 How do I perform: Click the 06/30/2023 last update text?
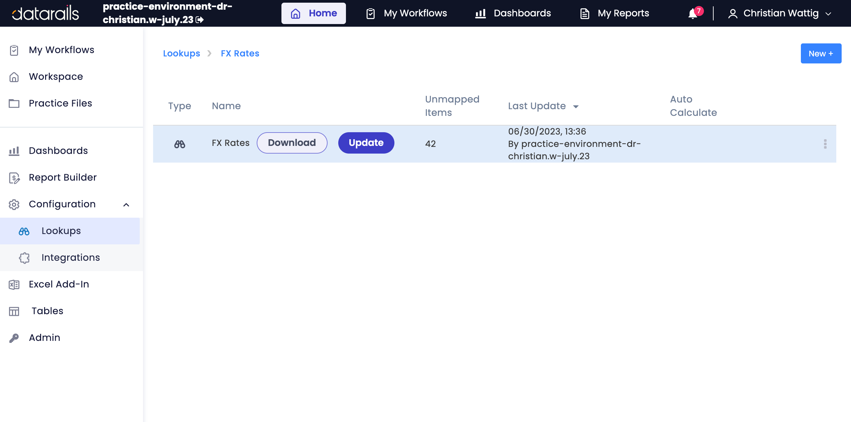(x=547, y=132)
